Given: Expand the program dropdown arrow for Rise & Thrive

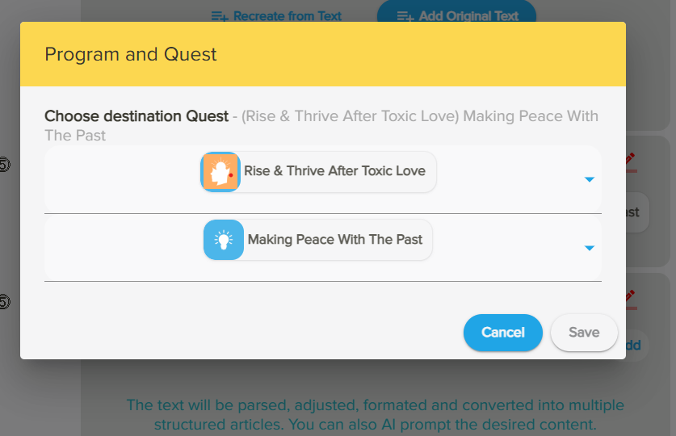Looking at the screenshot, I should point(589,179).
